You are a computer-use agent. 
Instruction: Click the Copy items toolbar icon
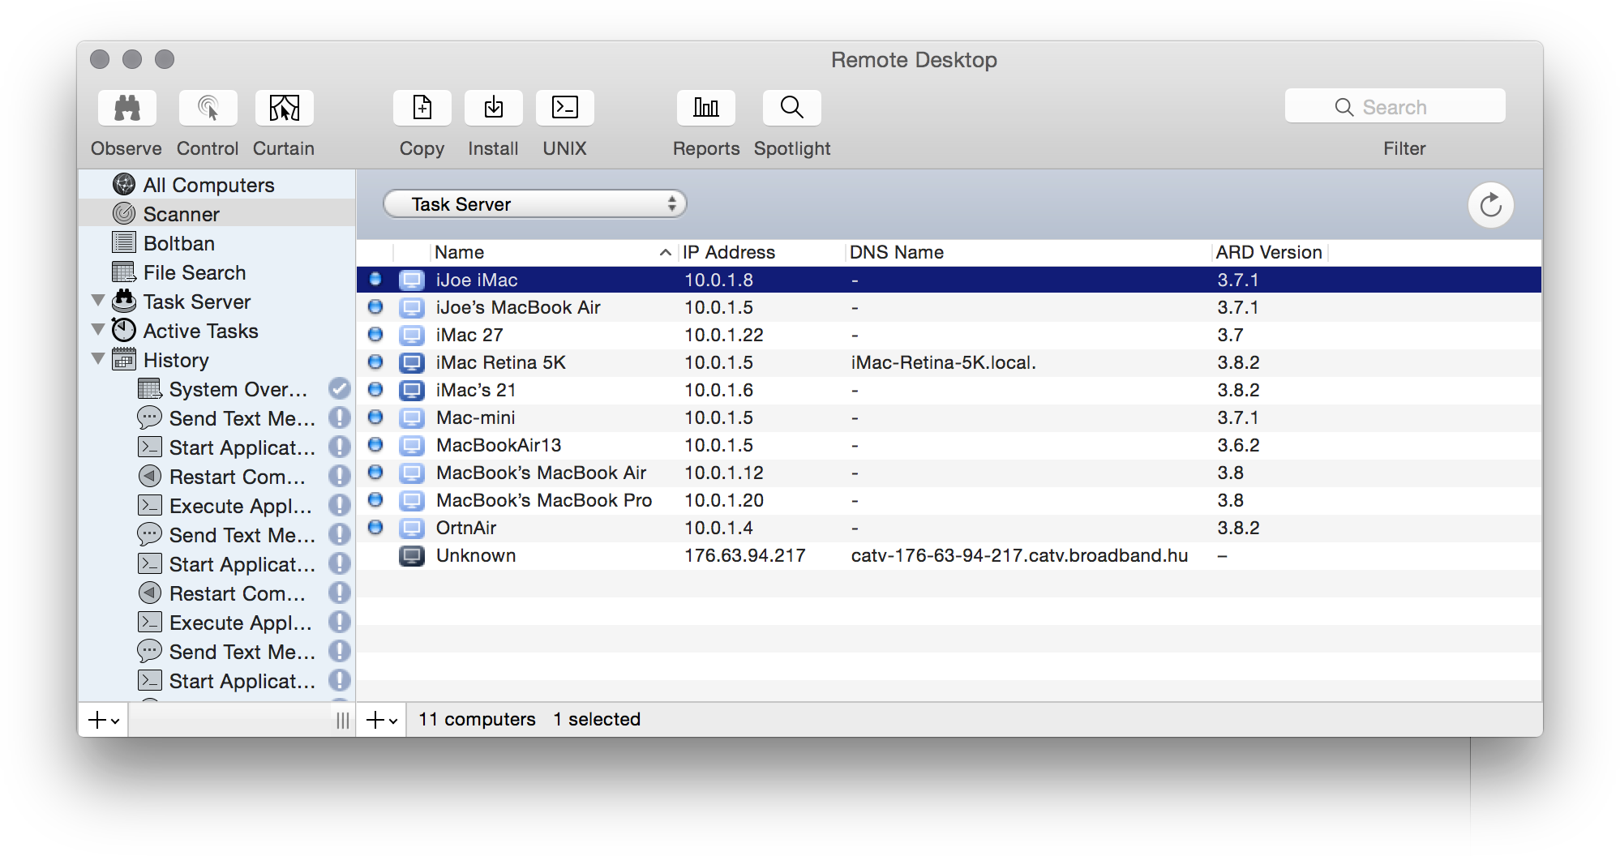[x=422, y=108]
